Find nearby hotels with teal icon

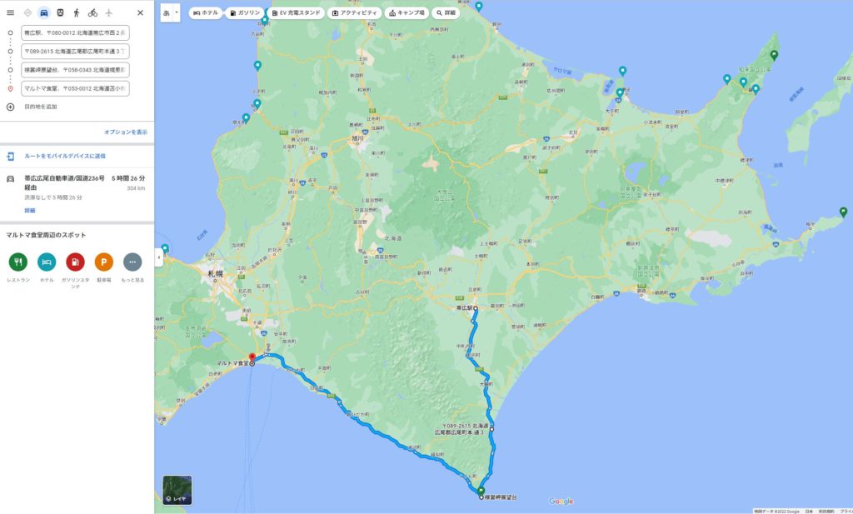point(47,262)
